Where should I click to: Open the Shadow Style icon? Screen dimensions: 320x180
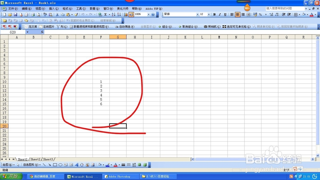click(x=140, y=165)
